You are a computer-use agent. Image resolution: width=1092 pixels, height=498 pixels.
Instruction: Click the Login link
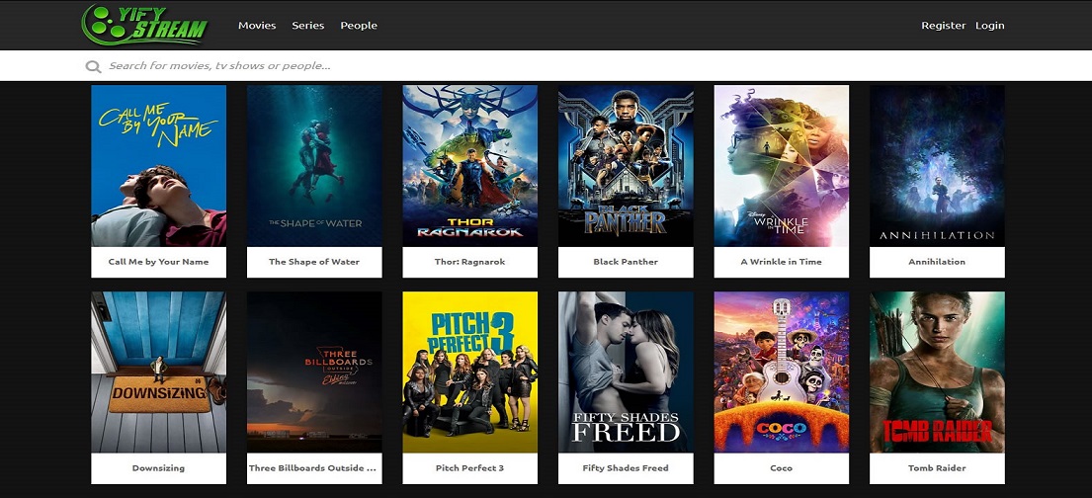(x=989, y=25)
